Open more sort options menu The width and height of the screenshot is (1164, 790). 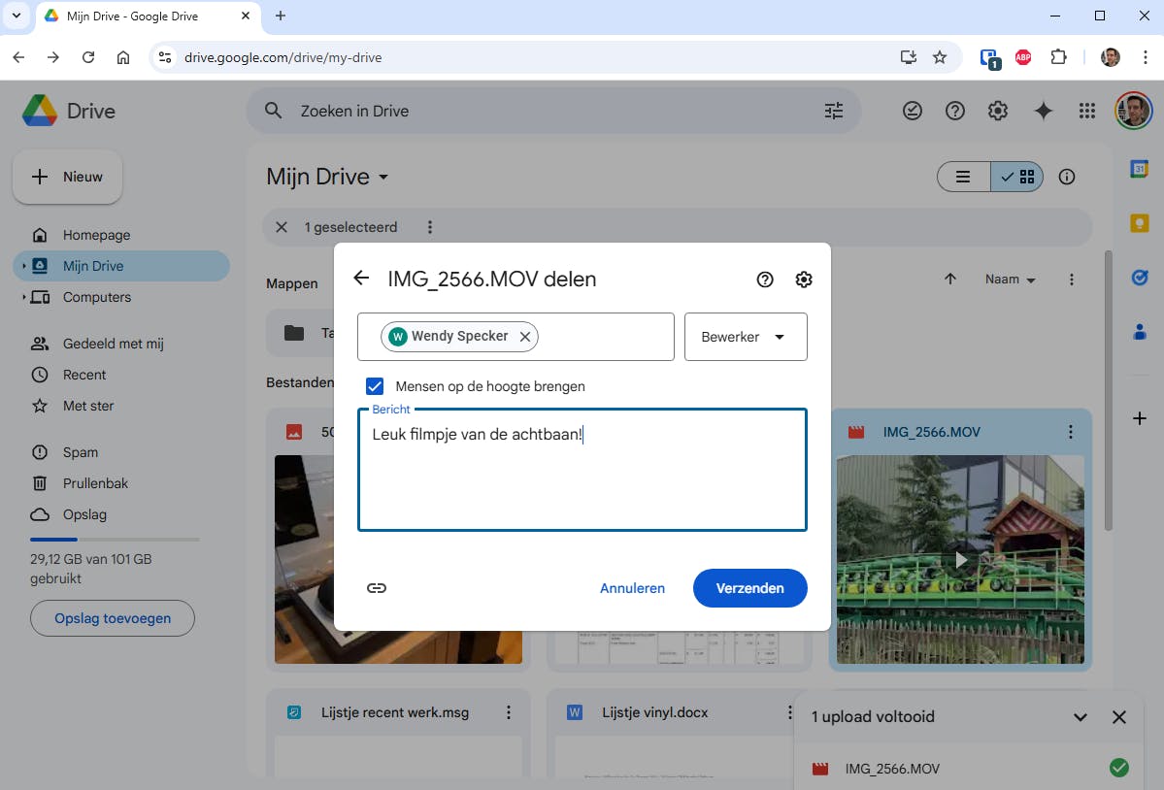[x=1071, y=280]
